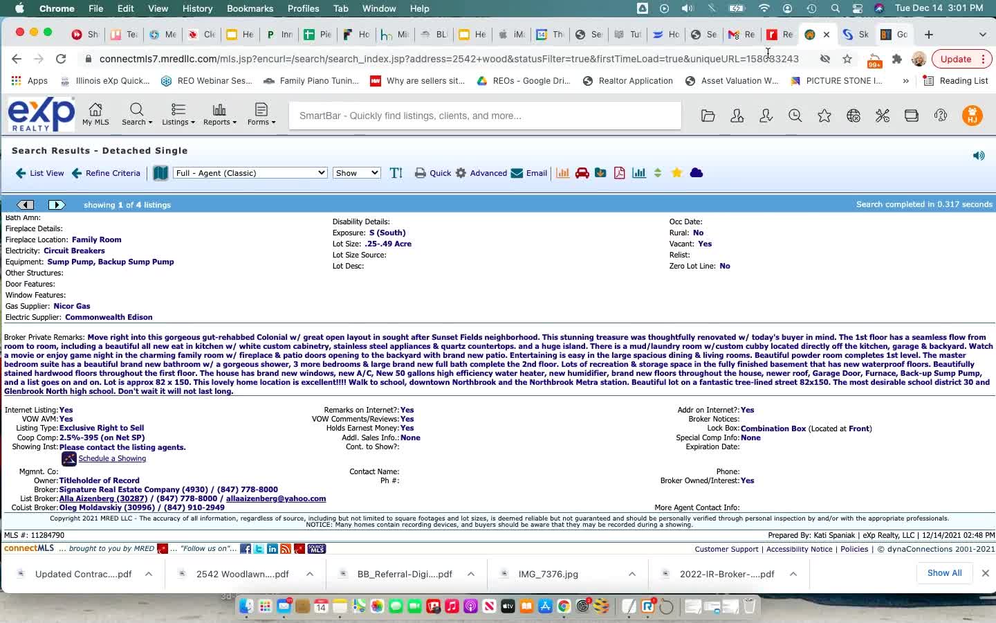Open My MLS home icon
Viewport: 996px width, 623px height.
pyautogui.click(x=95, y=114)
